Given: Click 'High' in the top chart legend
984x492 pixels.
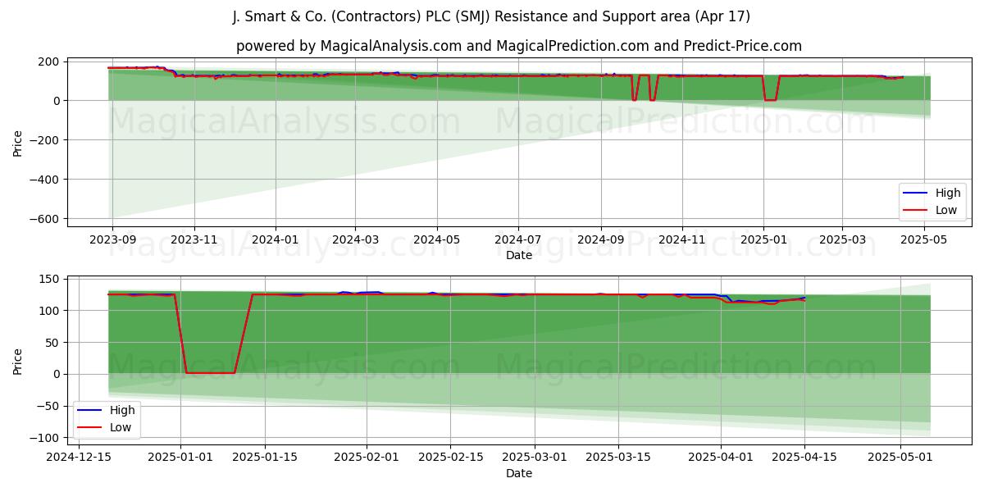Looking at the screenshot, I should (948, 194).
